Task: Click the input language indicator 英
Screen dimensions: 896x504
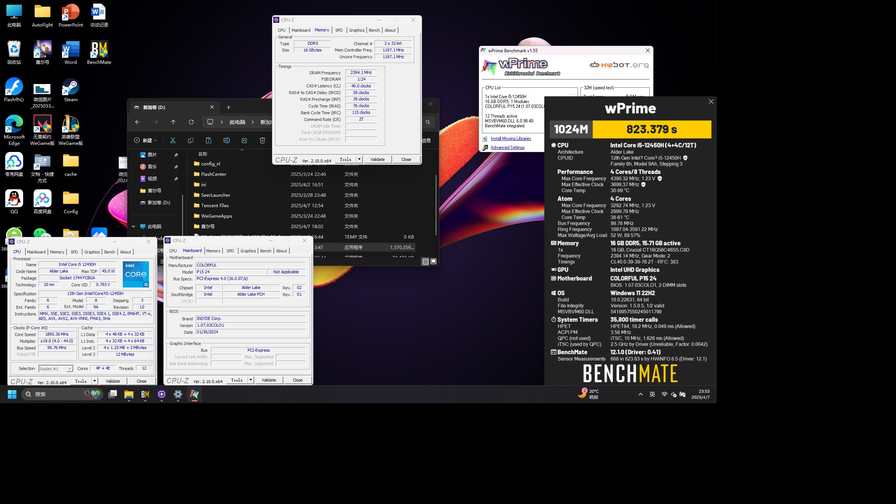Action: point(652,394)
